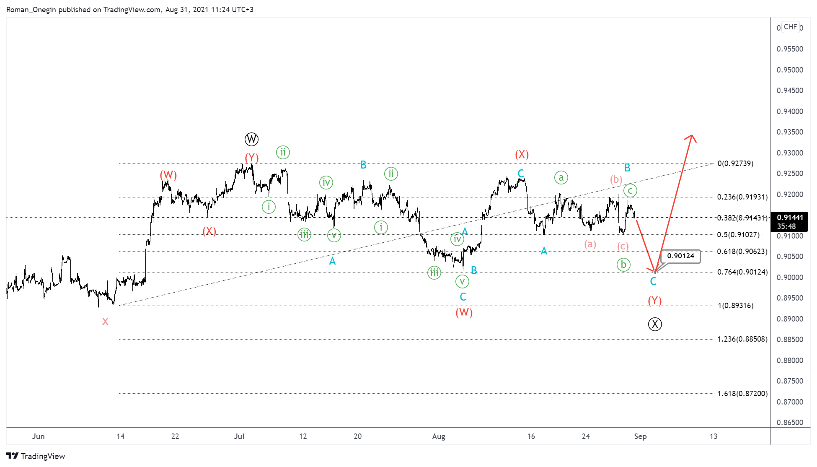The width and height of the screenshot is (817, 467).
Task: Click the Sep label on the time axis
Action: coord(640,436)
